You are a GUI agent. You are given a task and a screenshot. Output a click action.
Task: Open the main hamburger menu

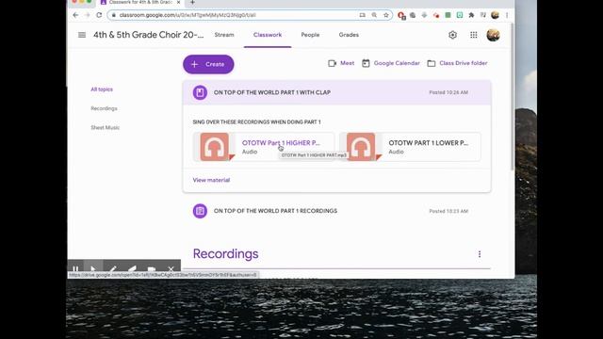point(82,35)
